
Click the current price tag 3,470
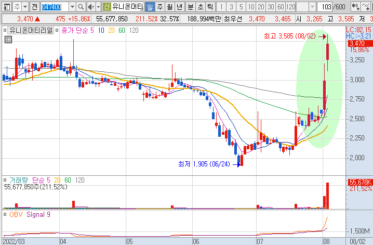pyautogui.click(x=359, y=43)
